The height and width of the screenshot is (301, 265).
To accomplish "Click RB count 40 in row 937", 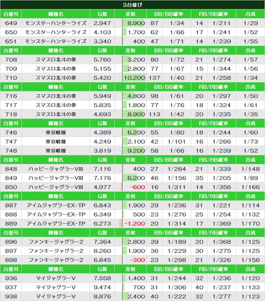I will click(199, 288).
